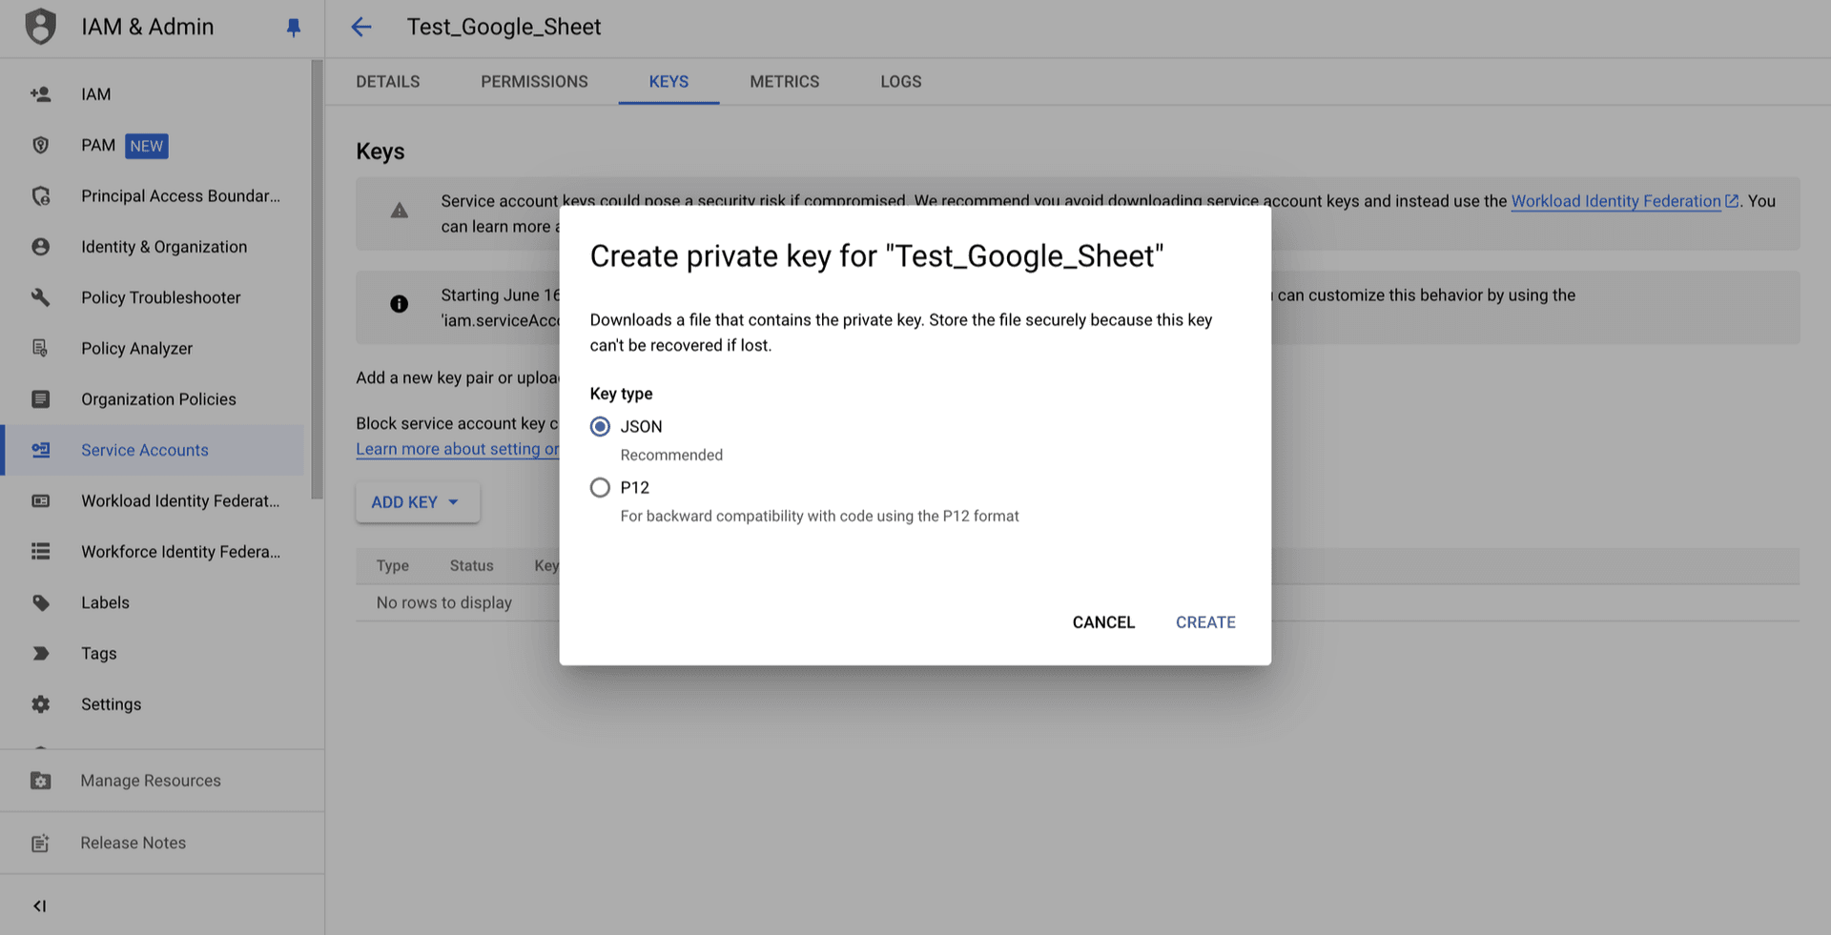Click the Policy Analyzer icon
The image size is (1831, 935).
40,348
